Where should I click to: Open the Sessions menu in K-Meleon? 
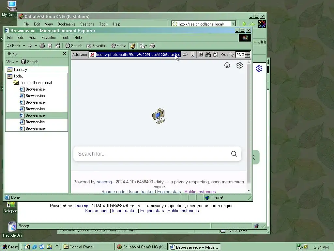pos(87,24)
